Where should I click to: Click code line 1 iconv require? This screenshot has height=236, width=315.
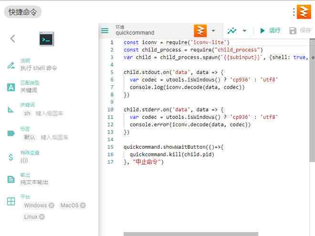[177, 42]
